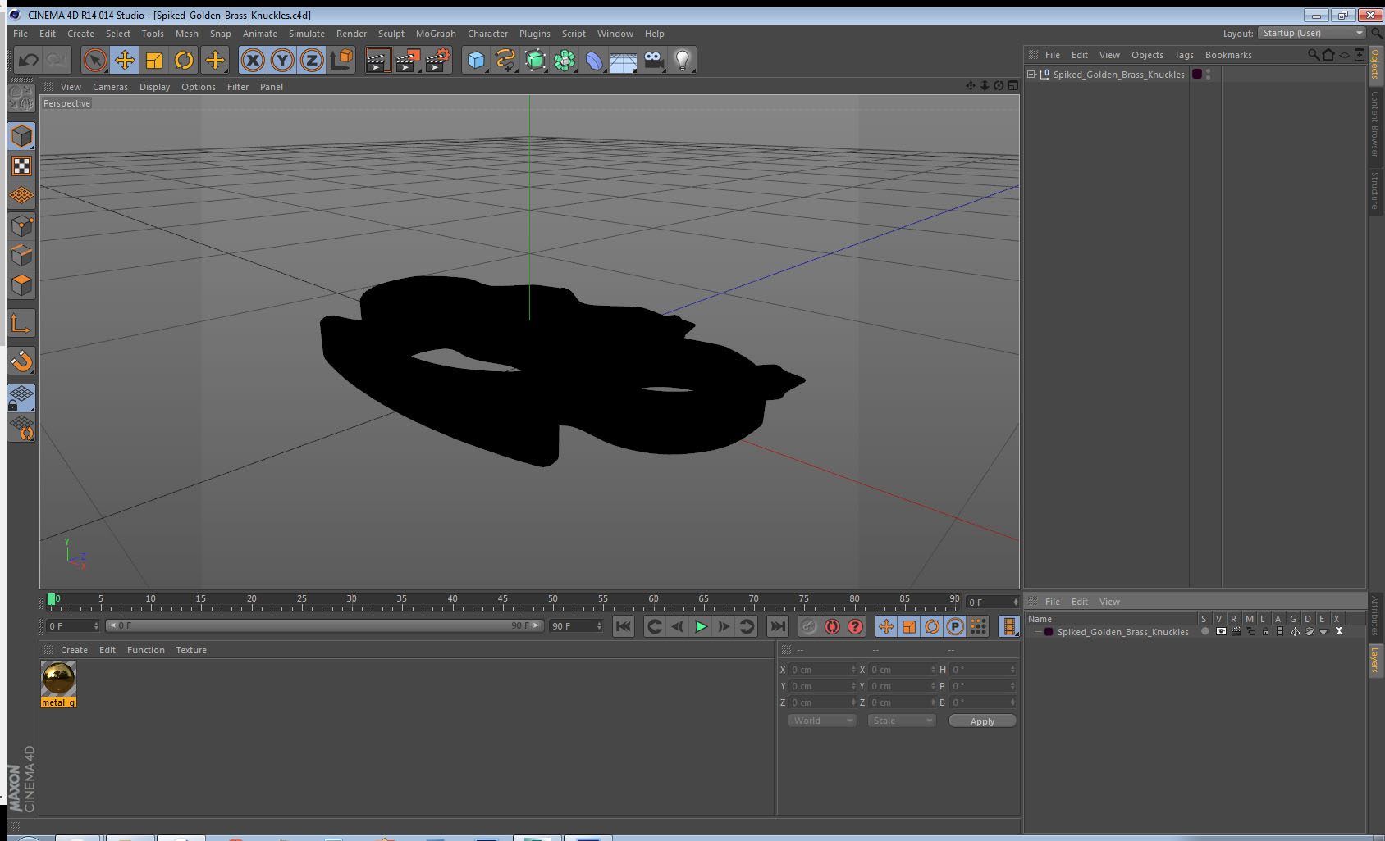
Task: Open Edit Render Settings icon
Action: (438, 60)
